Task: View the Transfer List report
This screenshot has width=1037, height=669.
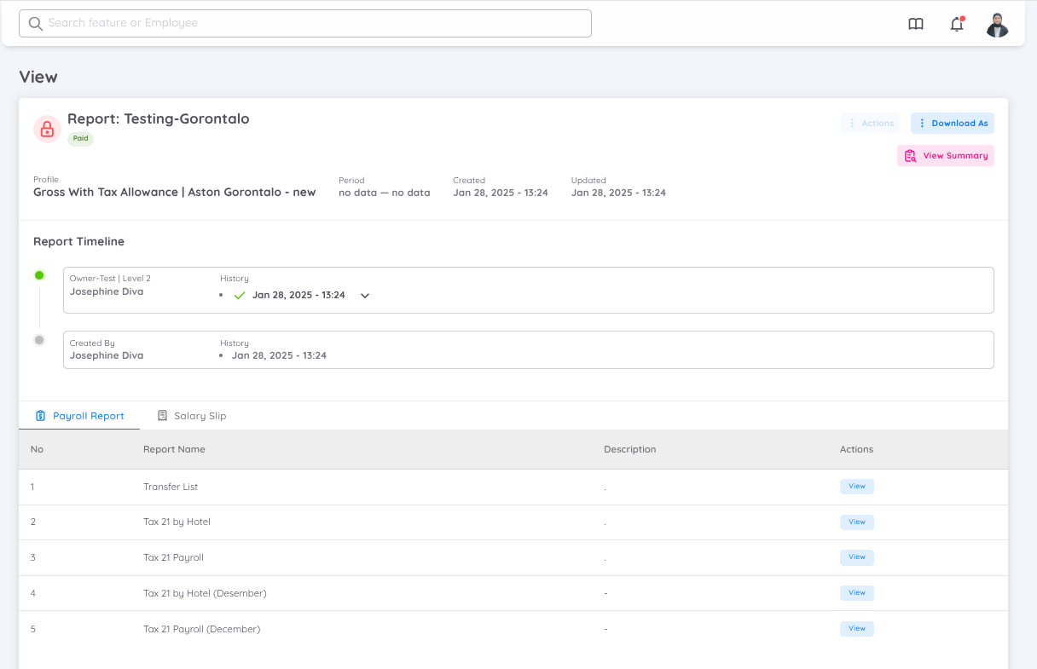Action: click(x=856, y=486)
